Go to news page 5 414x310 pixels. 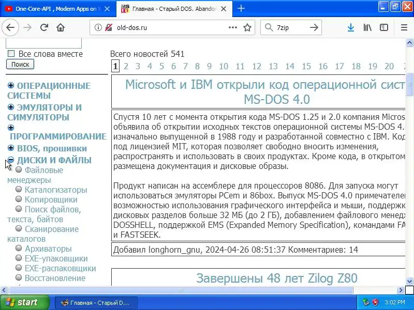click(161, 66)
